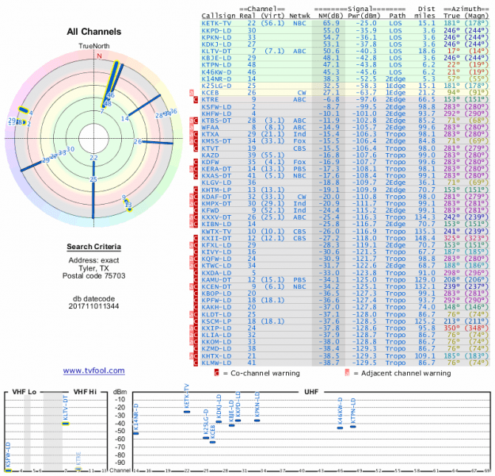Click KLTV-DT signal marker in VHF Hi chart
Image resolution: width=495 pixels, height=476 pixels.
click(x=66, y=424)
